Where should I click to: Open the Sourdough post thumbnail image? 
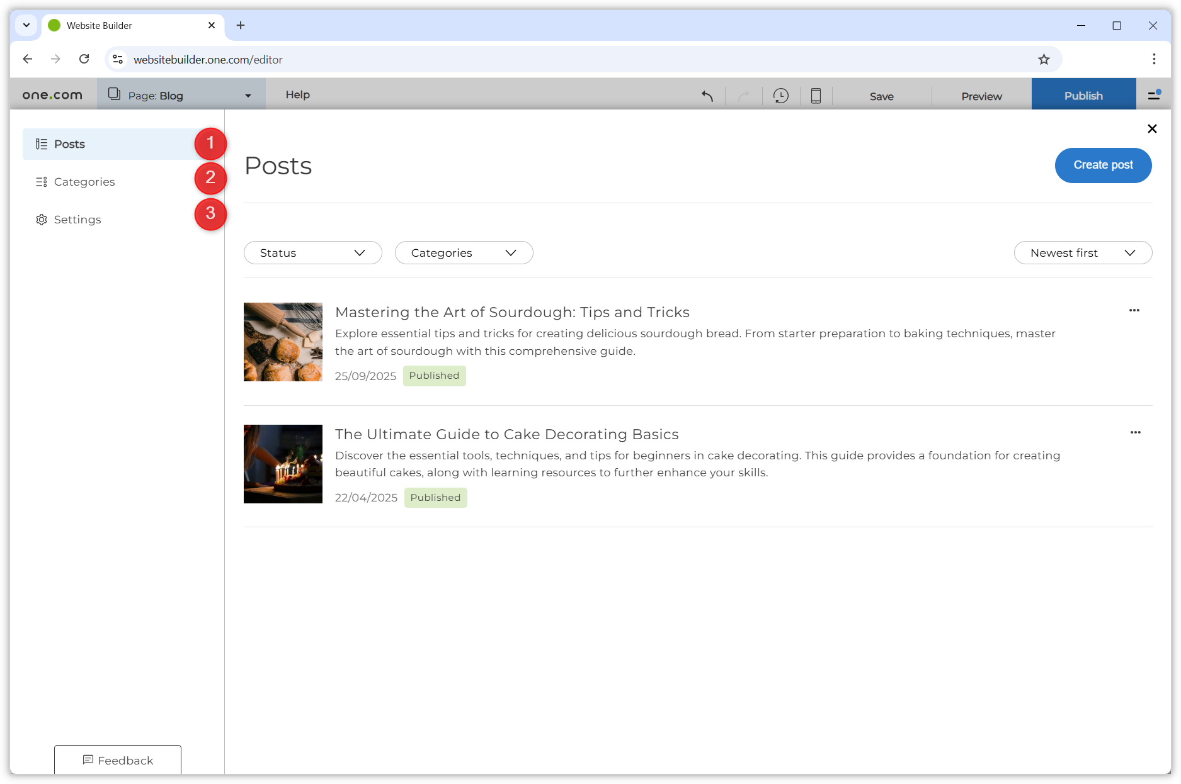point(283,342)
